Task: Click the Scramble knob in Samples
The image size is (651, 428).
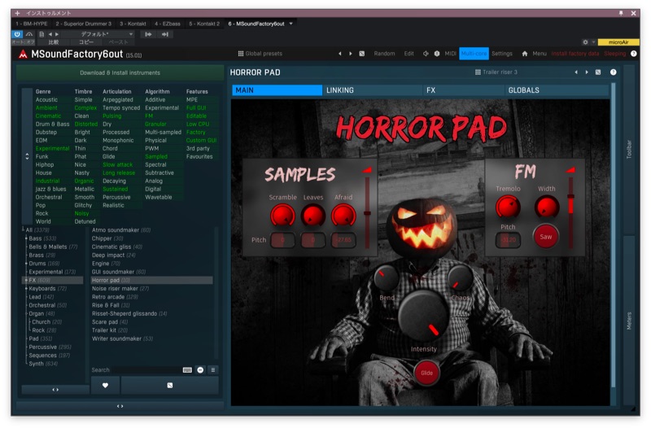Action: click(x=282, y=215)
